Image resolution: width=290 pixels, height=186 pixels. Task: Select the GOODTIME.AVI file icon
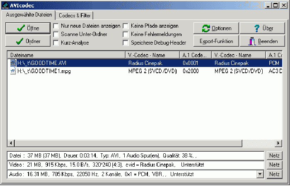13,63
